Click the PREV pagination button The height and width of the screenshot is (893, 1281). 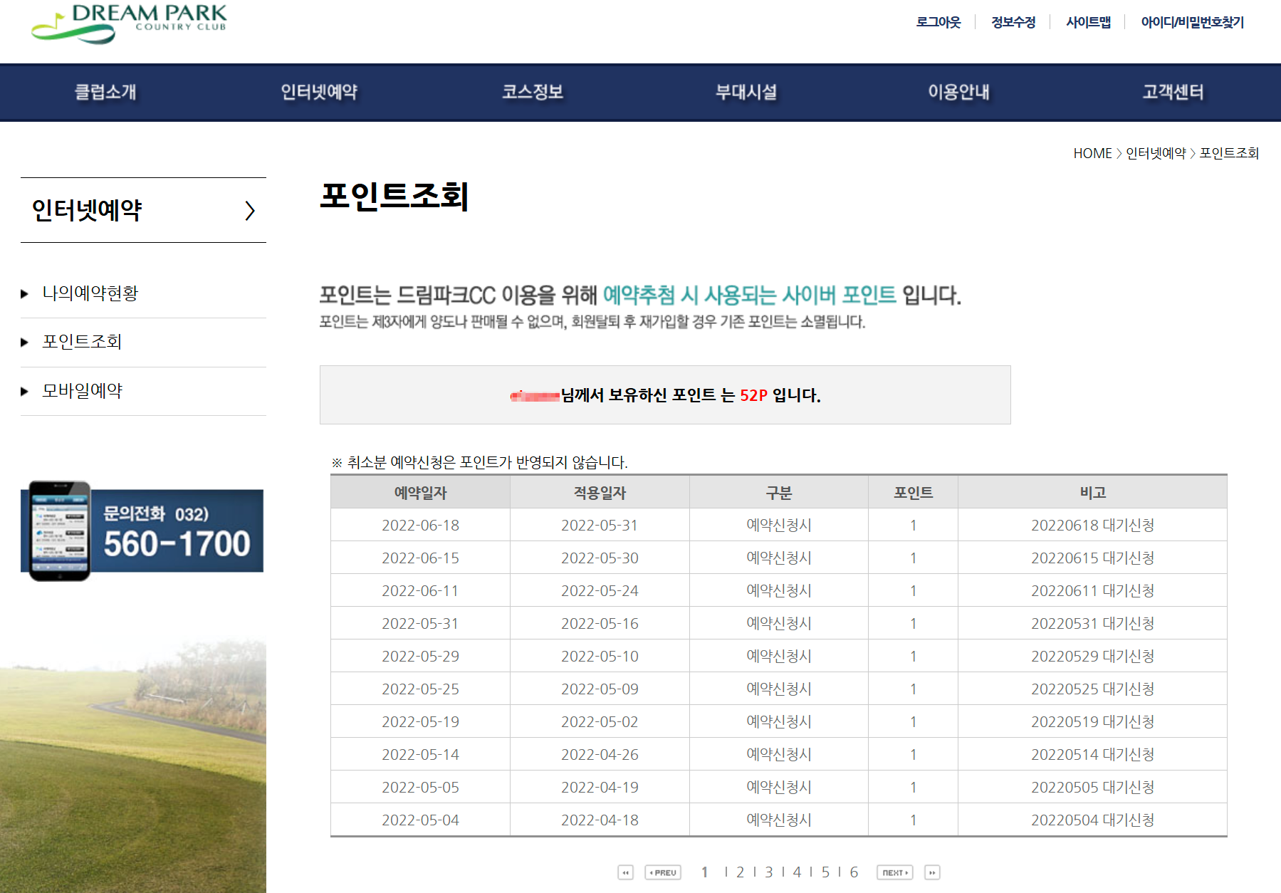(663, 872)
